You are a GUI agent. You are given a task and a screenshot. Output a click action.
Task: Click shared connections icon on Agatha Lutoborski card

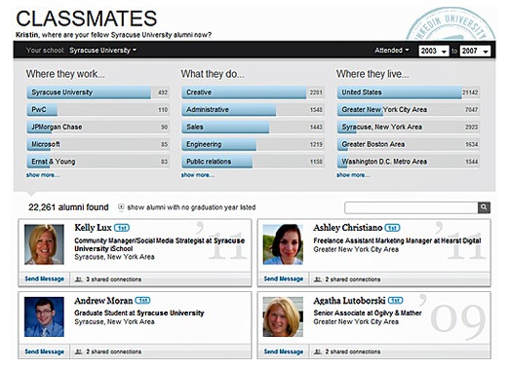pyautogui.click(x=318, y=351)
